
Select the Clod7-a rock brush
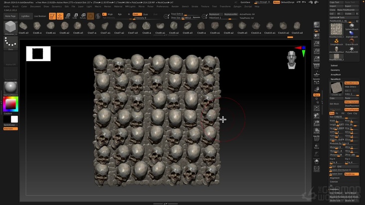92,28
